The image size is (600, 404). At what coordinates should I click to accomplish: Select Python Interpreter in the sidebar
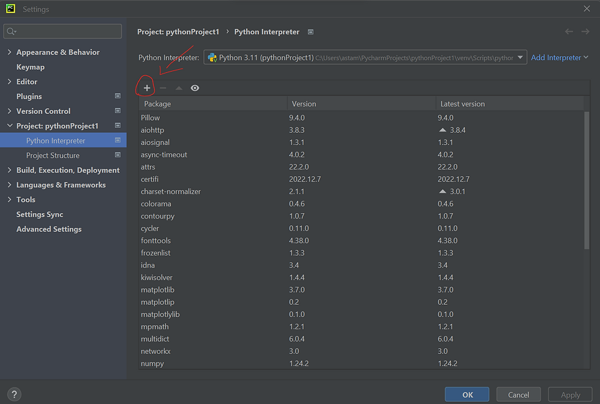tap(63, 140)
